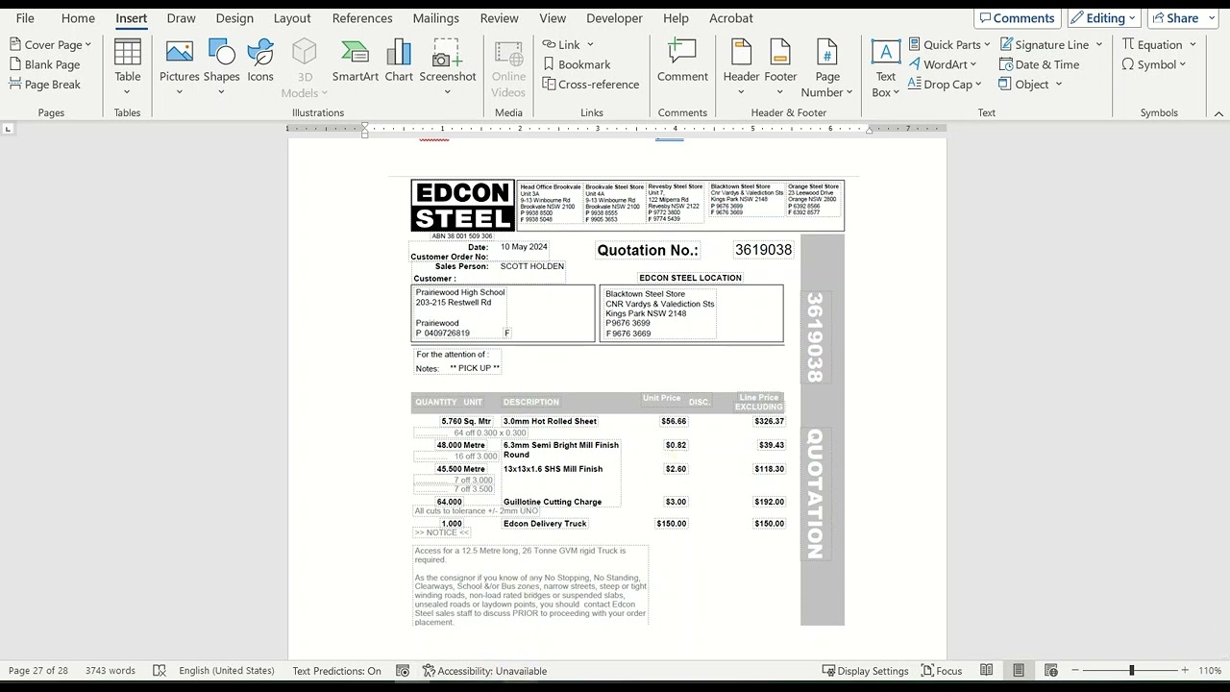Screen dimensions: 1230x692
Task: Switch to the Draw tab
Action: [181, 18]
